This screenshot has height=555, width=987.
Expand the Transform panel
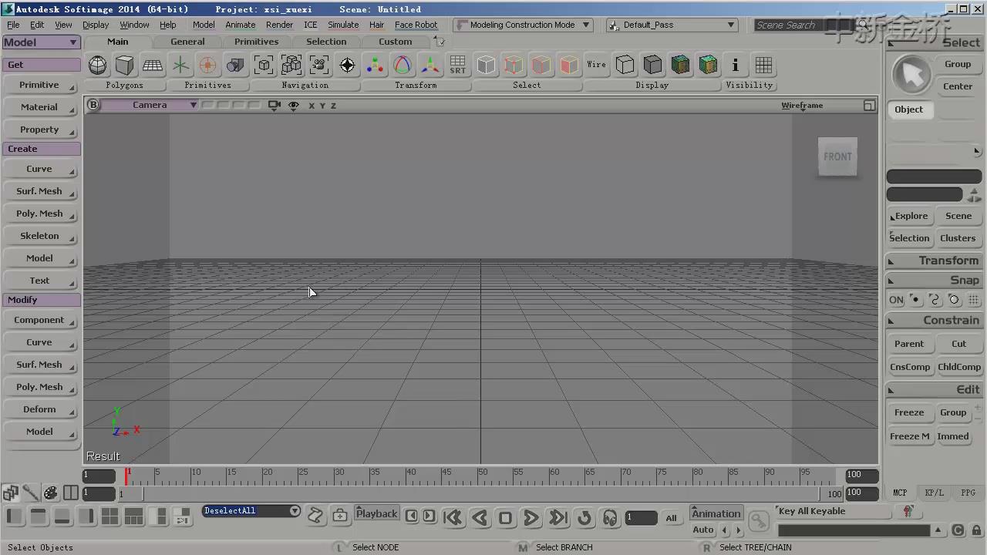click(934, 261)
